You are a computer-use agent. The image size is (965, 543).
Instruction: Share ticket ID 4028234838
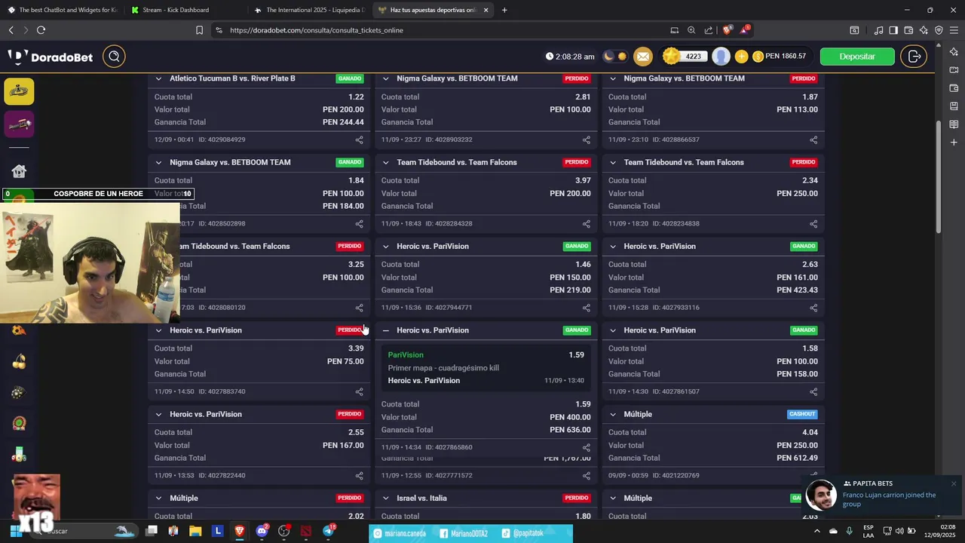pos(813,224)
